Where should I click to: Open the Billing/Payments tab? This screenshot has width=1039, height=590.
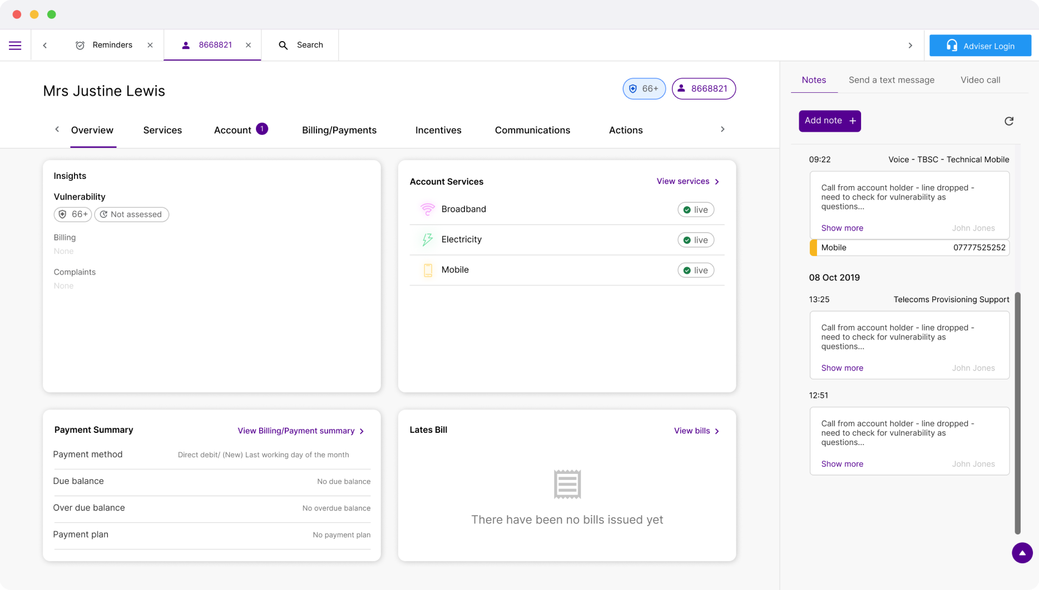[339, 130]
